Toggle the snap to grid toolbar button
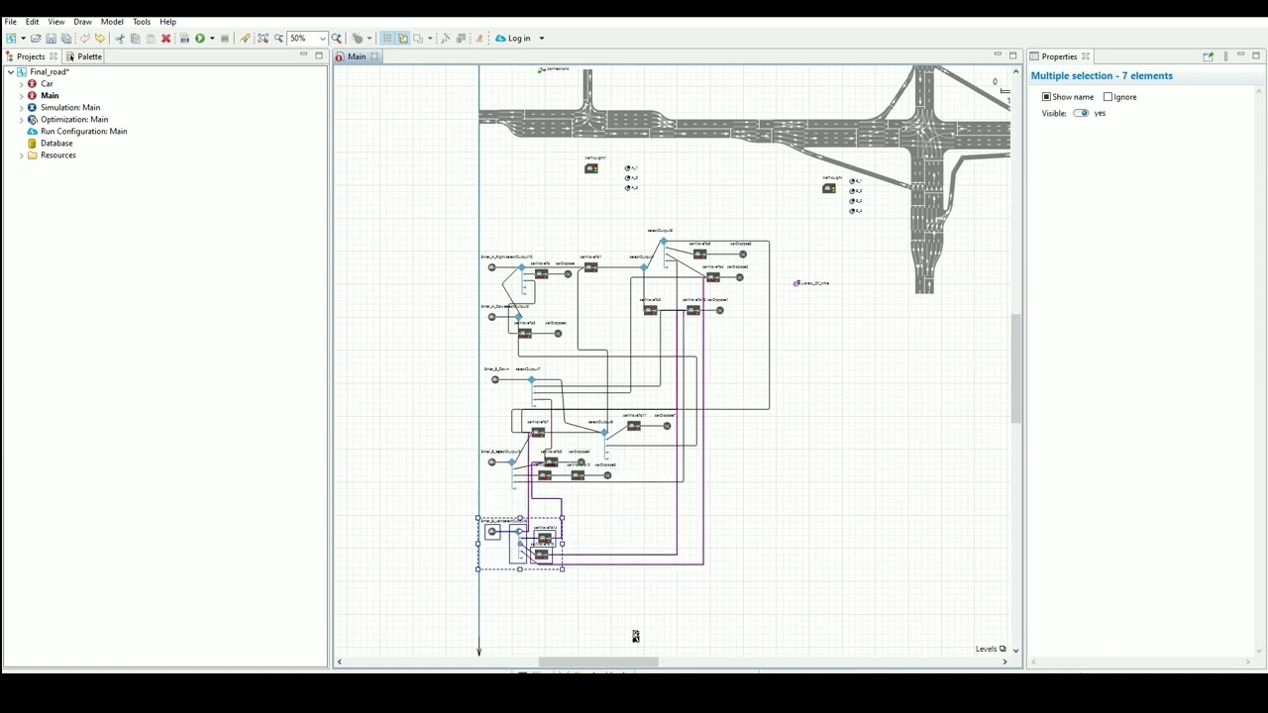Image resolution: width=1268 pixels, height=713 pixels. pos(403,39)
